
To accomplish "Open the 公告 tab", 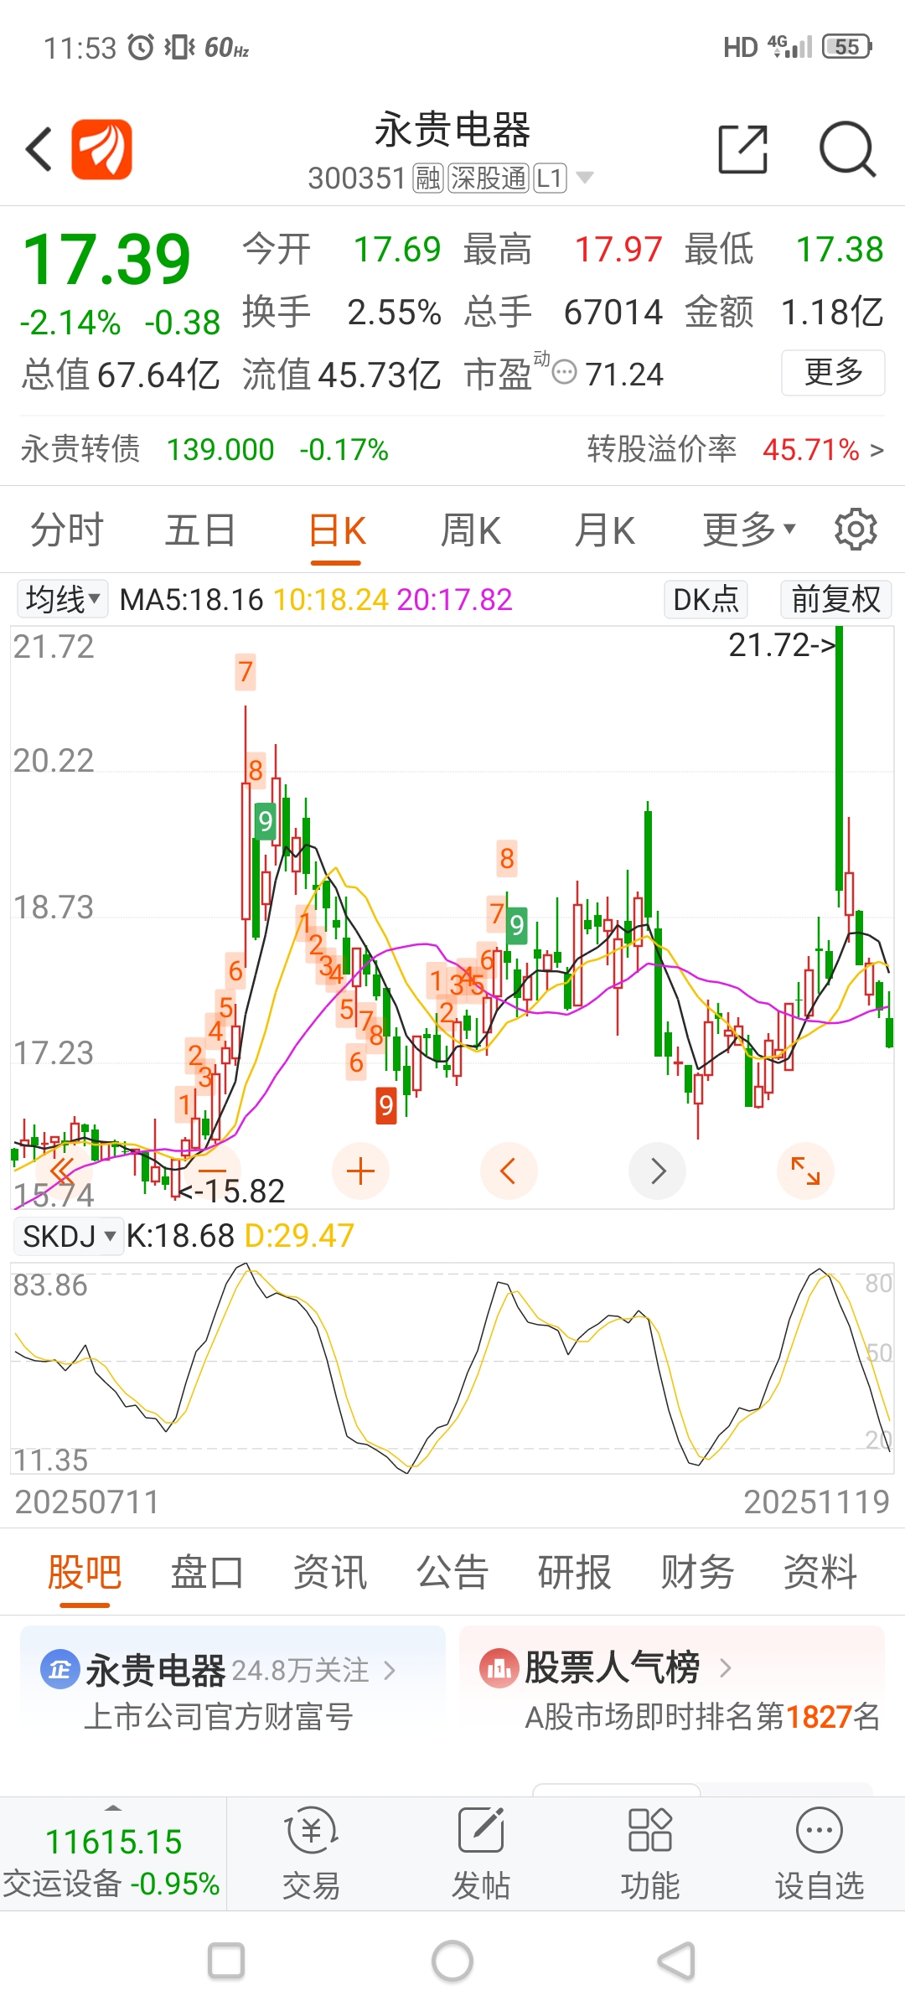I will [x=452, y=1572].
